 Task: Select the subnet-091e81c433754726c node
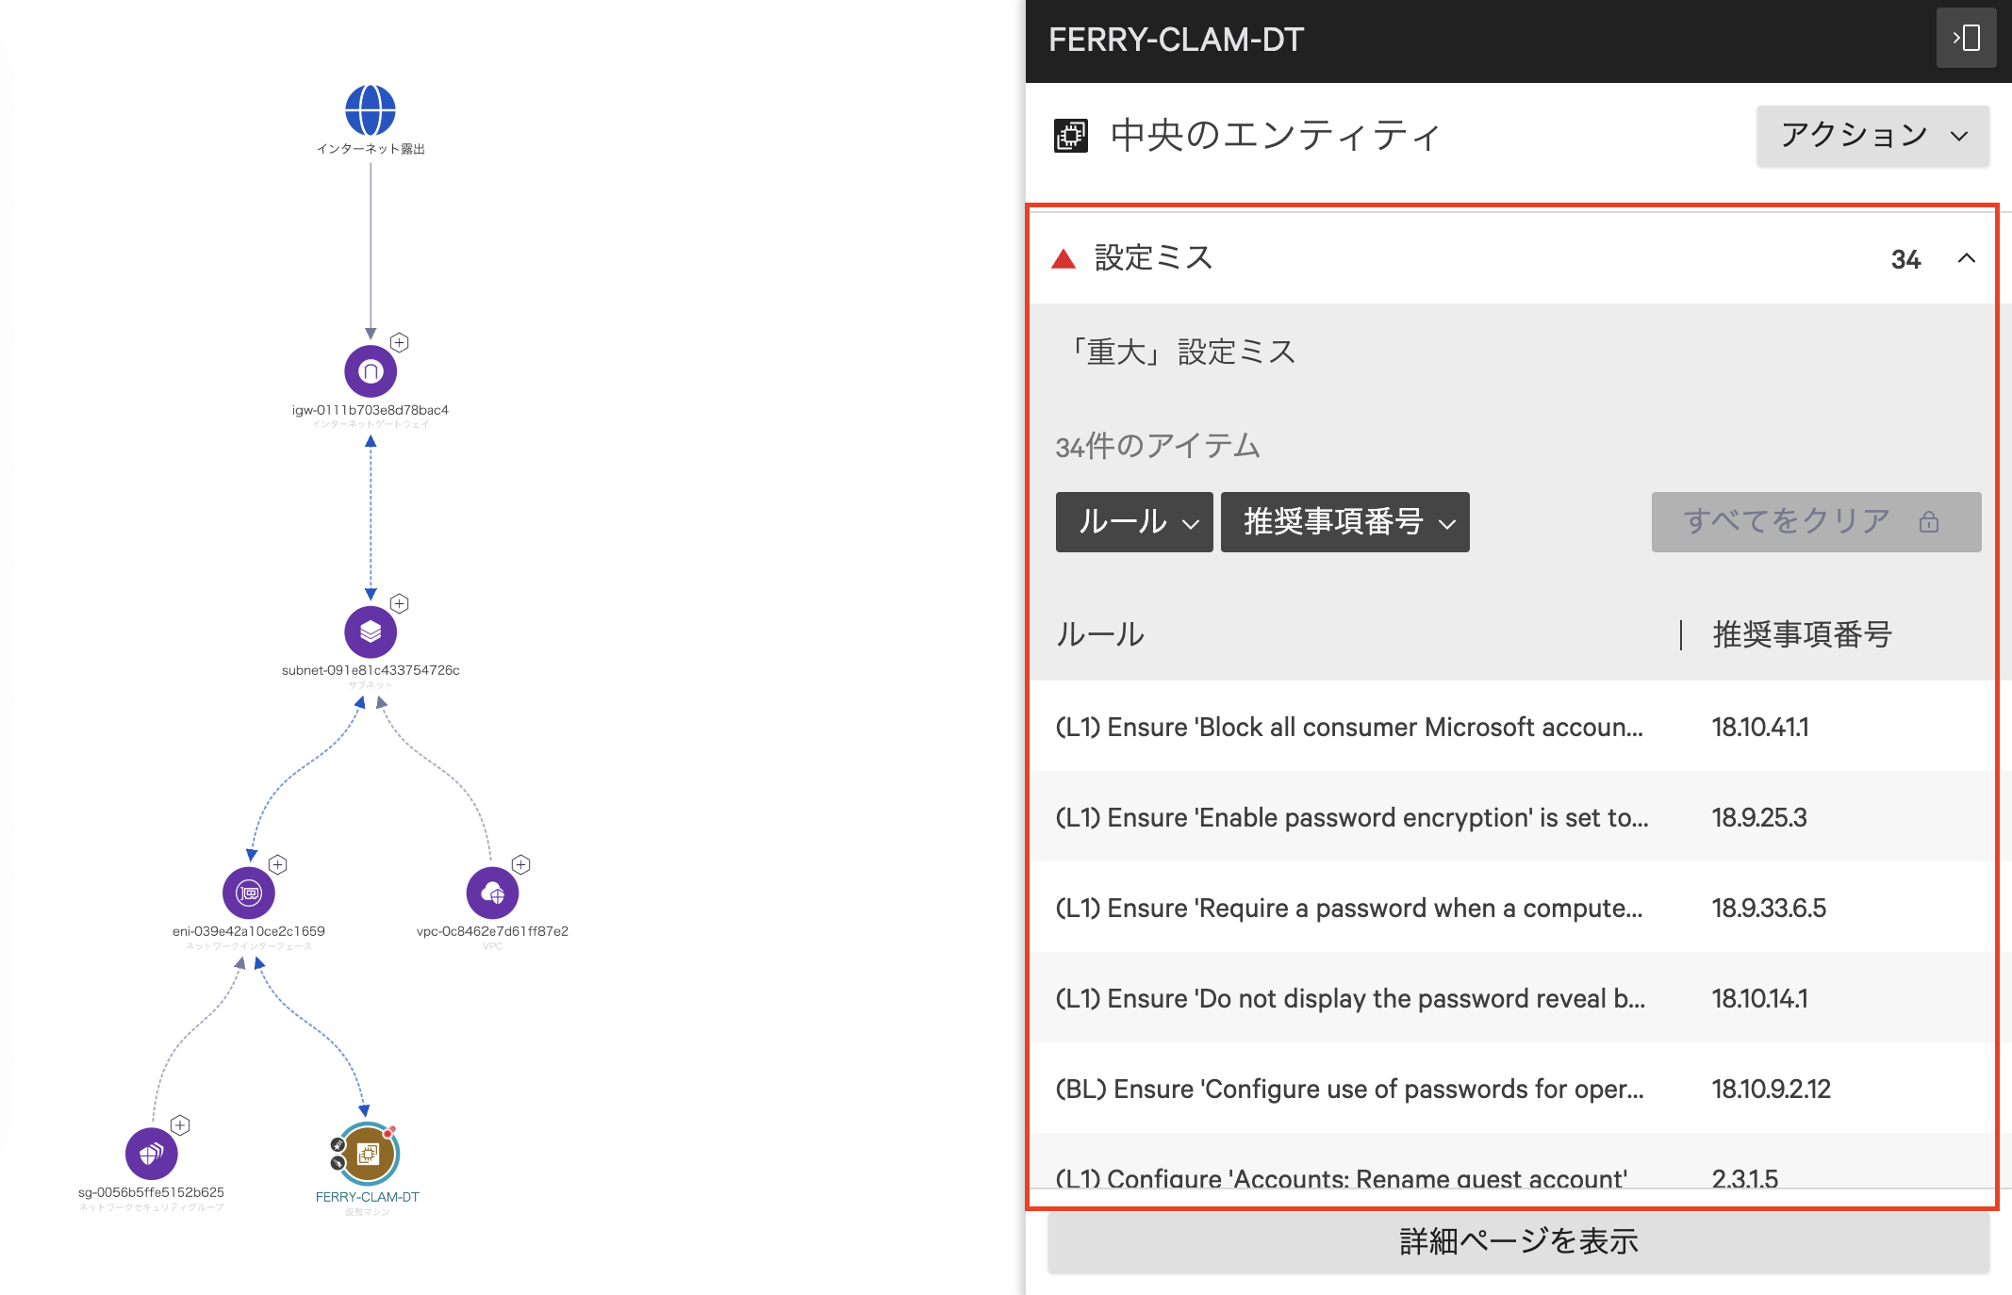pos(371,631)
